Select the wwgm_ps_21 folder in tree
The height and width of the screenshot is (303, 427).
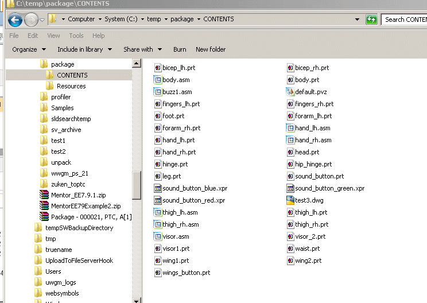coord(69,173)
